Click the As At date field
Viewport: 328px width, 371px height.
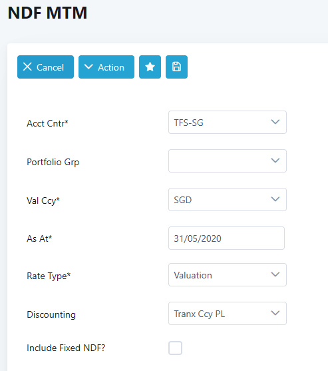[226, 238]
